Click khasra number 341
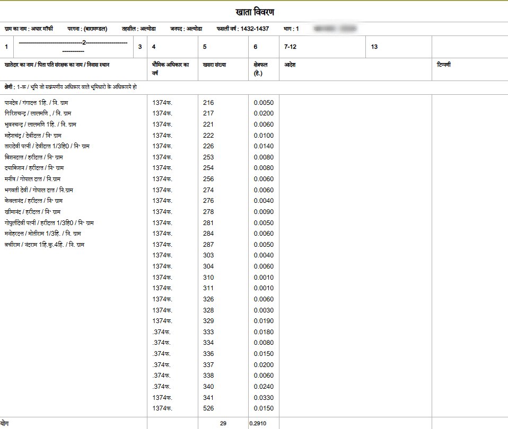 point(208,398)
